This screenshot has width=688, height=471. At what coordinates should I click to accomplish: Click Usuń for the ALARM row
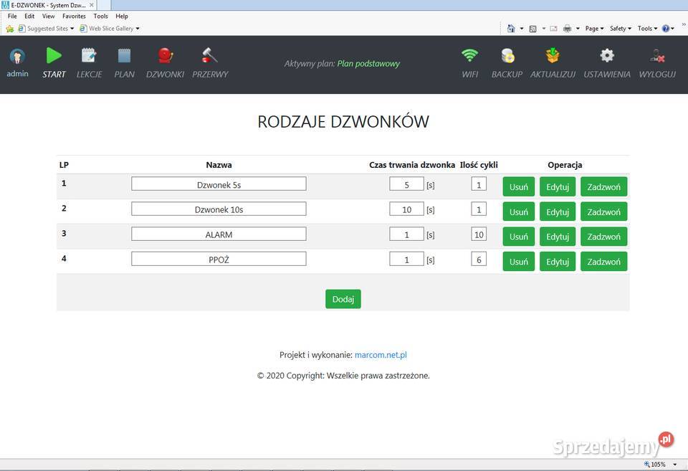[518, 237]
